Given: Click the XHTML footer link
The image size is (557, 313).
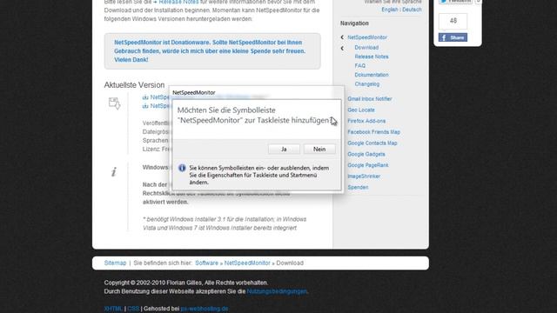Looking at the screenshot, I should tap(113, 309).
